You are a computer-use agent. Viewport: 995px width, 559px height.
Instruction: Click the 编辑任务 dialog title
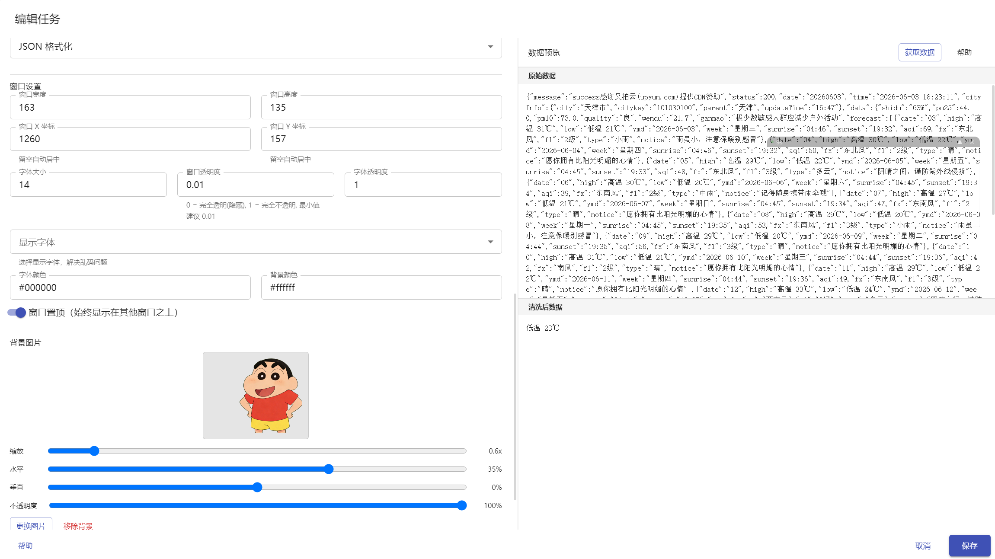click(37, 19)
